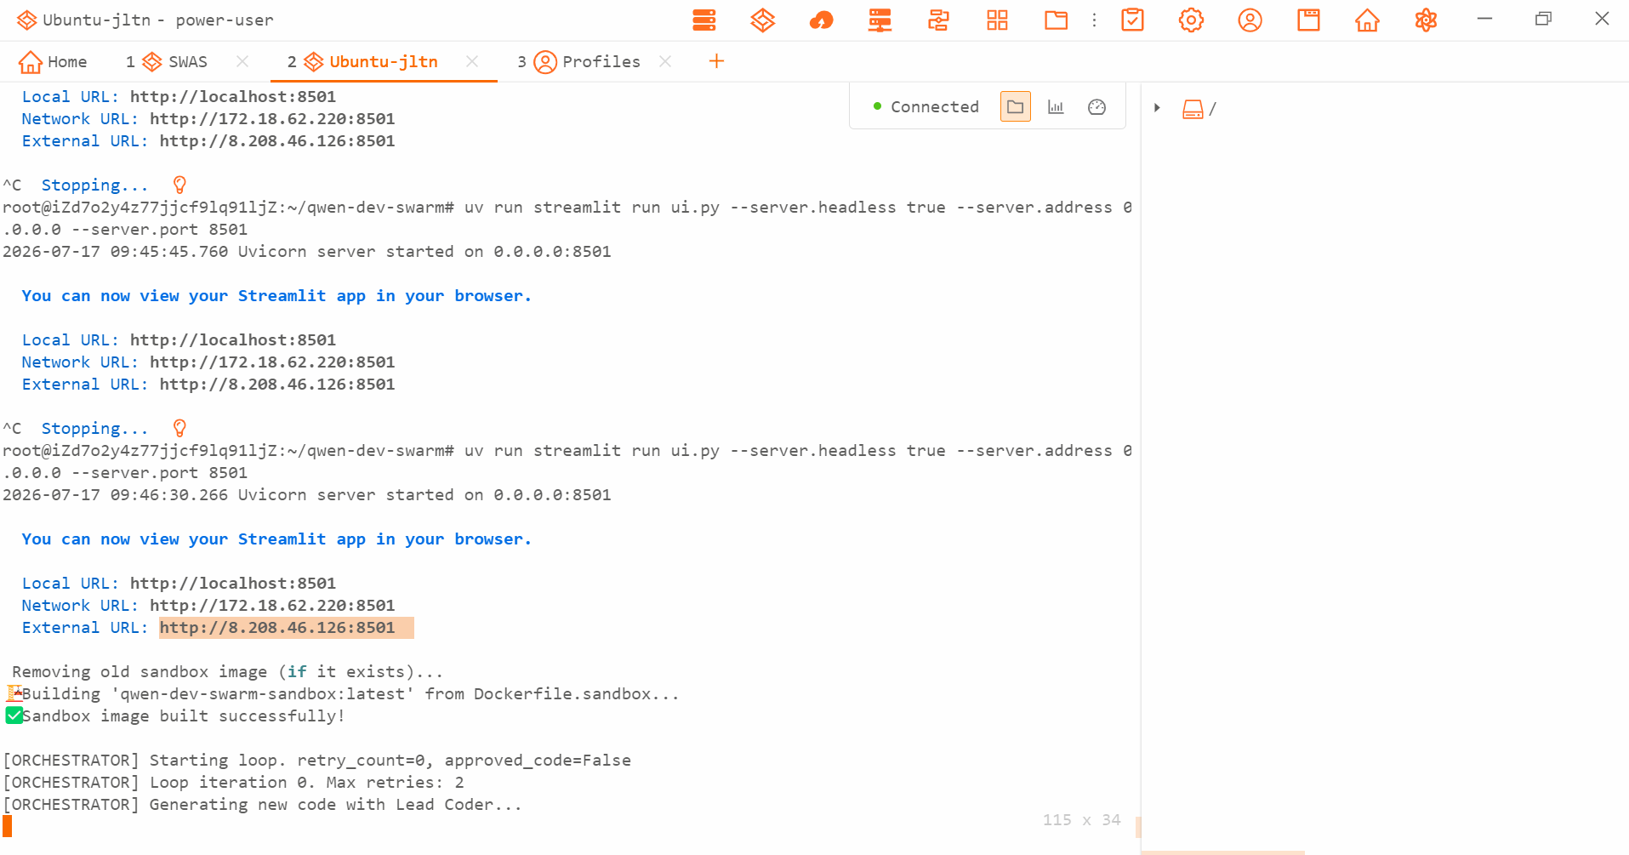This screenshot has width=1629, height=855.
Task: Click 'Removing old sandbox image' line
Action: coord(227,671)
